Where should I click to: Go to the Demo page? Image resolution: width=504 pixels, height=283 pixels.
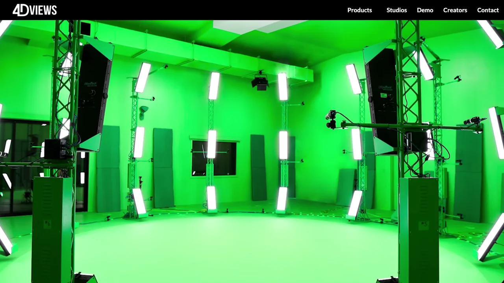[425, 10]
